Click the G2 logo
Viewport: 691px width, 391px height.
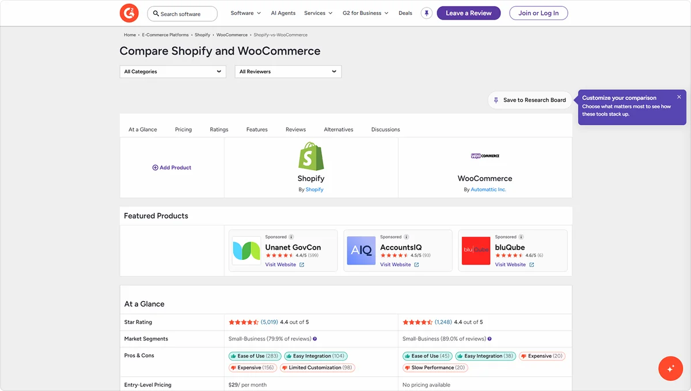tap(129, 13)
